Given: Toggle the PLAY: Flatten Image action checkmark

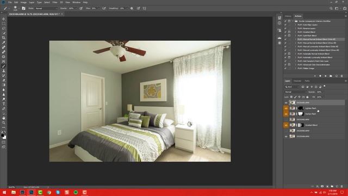Looking at the screenshot, I should pos(285,68).
